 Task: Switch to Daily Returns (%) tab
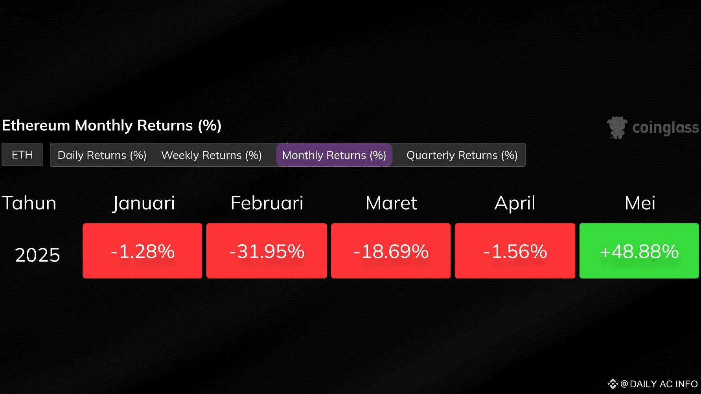[102, 155]
